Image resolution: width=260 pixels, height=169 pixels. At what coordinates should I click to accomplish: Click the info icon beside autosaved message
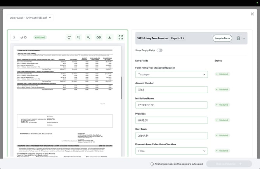[x=152, y=164]
